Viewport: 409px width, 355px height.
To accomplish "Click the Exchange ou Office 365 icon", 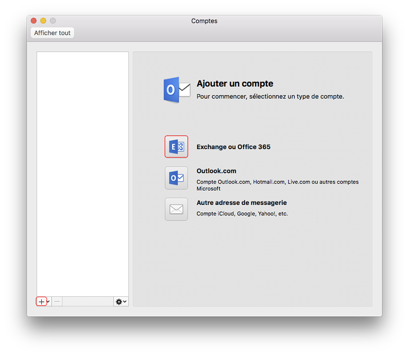I will 176,147.
